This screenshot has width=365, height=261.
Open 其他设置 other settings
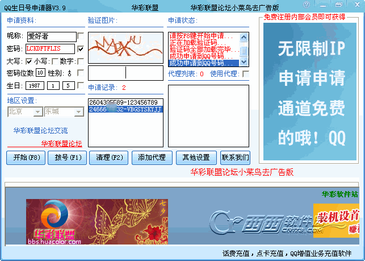pyautogui.click(x=196, y=158)
